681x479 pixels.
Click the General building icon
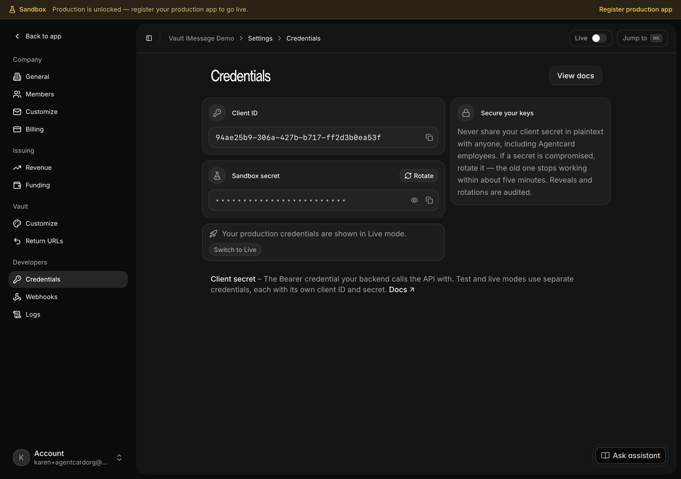point(17,77)
